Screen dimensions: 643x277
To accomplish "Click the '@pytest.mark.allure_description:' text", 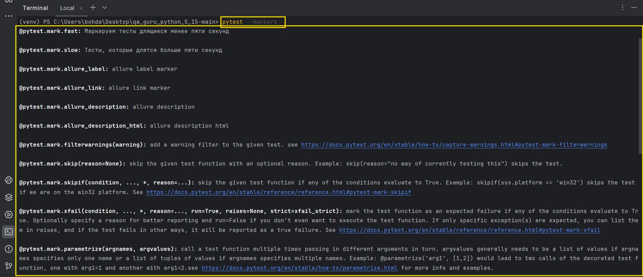I will pyautogui.click(x=74, y=107).
